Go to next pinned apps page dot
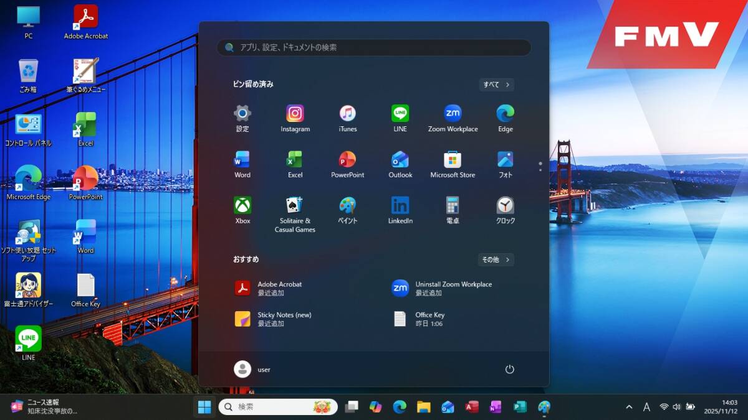748x420 pixels. 540,169
